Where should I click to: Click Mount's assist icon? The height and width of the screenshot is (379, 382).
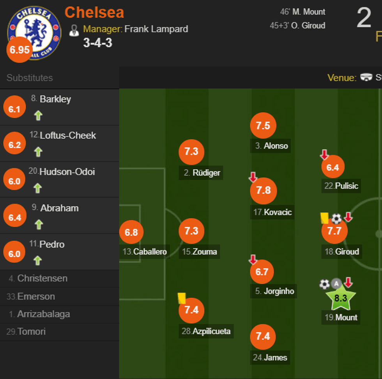pos(336,284)
